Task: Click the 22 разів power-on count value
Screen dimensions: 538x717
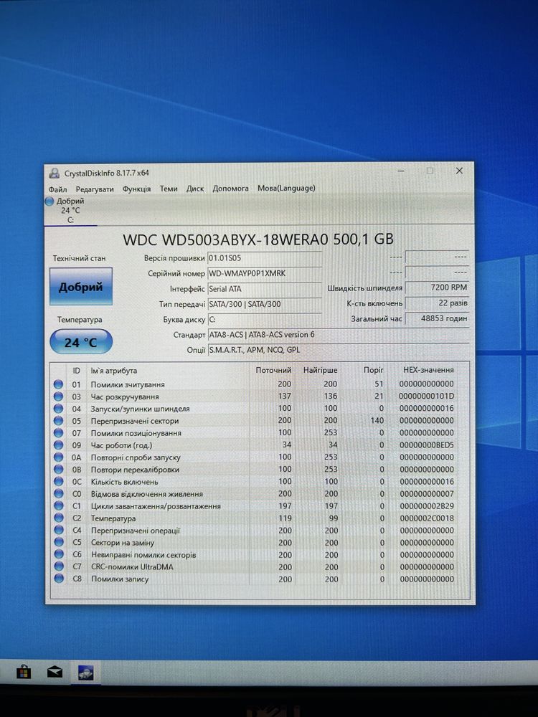Action: tap(437, 303)
